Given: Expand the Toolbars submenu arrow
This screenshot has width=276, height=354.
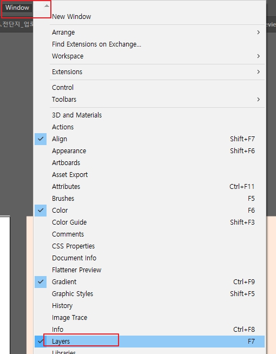Looking at the screenshot, I should click(258, 100).
